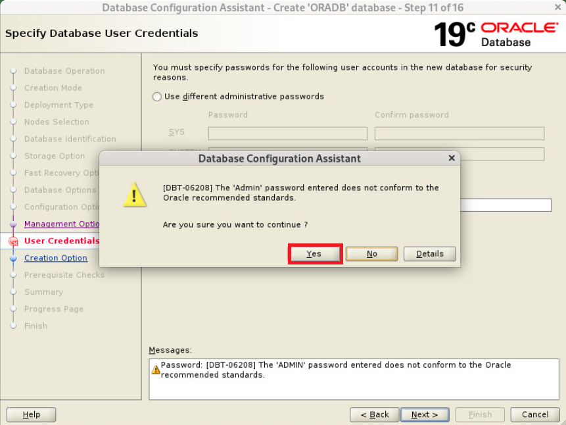Click the Creation Mode step
Image resolution: width=566 pixels, height=425 pixels.
coord(53,87)
